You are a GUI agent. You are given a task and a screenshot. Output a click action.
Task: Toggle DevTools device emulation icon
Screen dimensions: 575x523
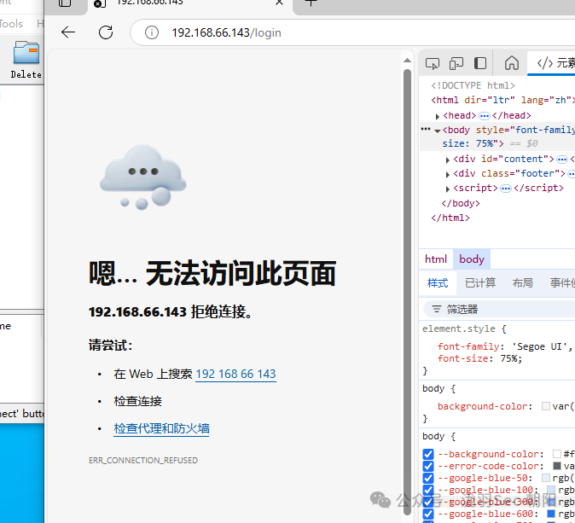(x=456, y=63)
